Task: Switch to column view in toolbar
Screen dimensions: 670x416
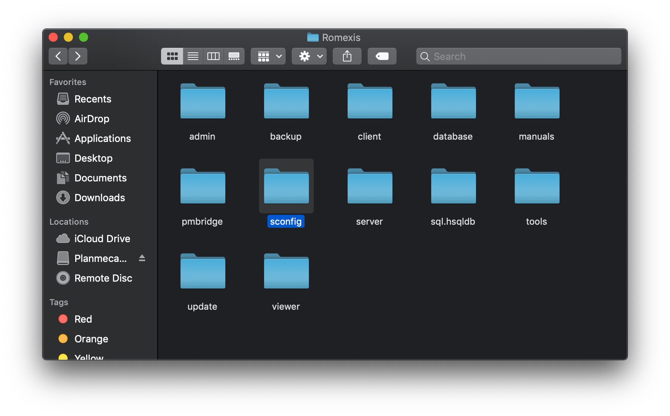Action: (x=213, y=56)
